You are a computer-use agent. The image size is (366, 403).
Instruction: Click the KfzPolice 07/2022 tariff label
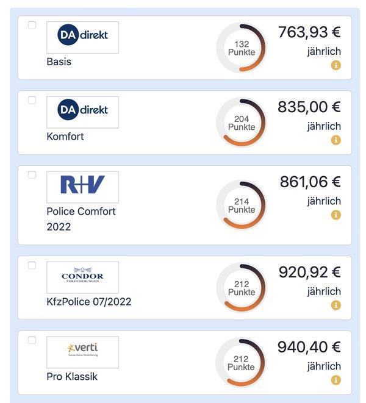(89, 301)
